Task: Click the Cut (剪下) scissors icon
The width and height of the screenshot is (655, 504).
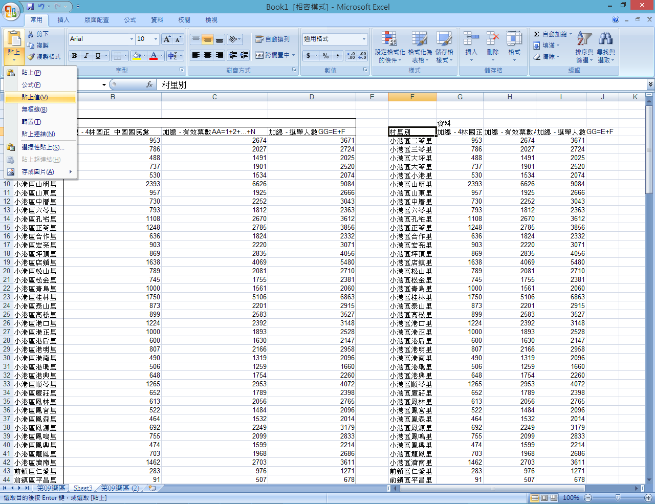Action: click(31, 34)
